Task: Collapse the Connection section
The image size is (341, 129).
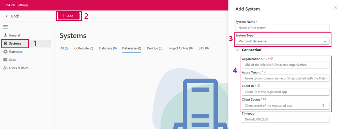Action: tap(237, 50)
